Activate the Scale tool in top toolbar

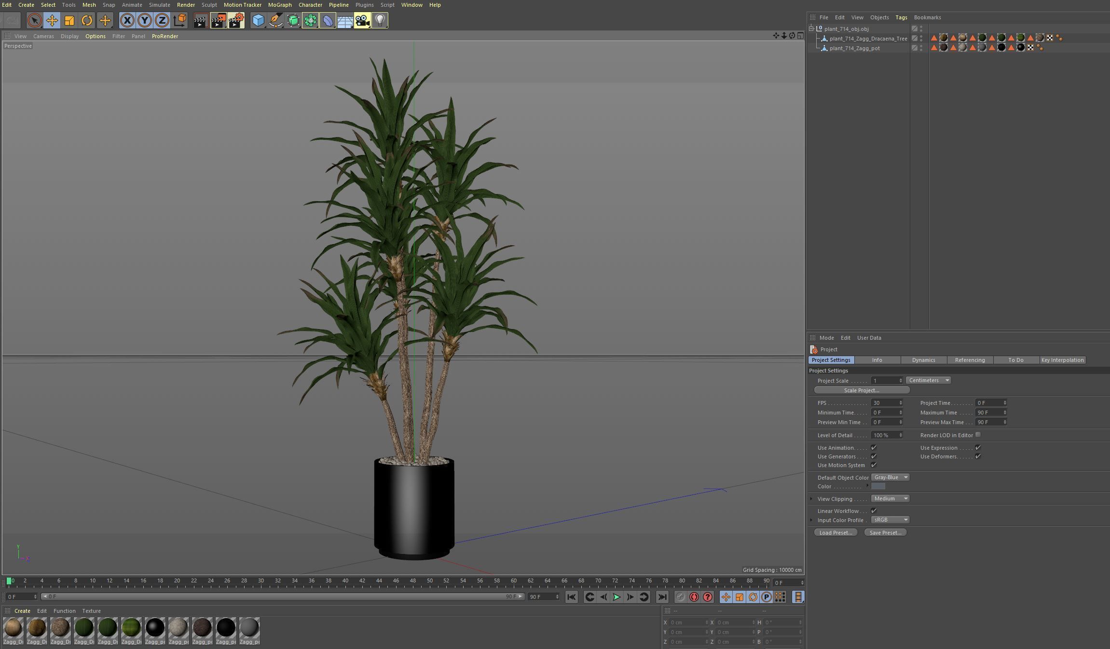[69, 20]
